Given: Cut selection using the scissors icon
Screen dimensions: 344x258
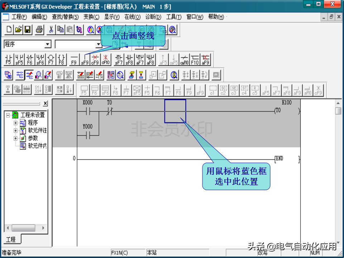Looking at the screenshot, I should (51, 29).
